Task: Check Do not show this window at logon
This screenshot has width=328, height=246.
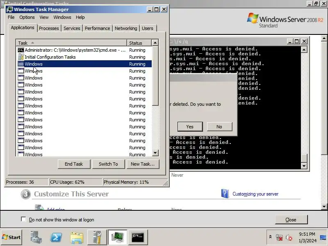Action: point(23,219)
